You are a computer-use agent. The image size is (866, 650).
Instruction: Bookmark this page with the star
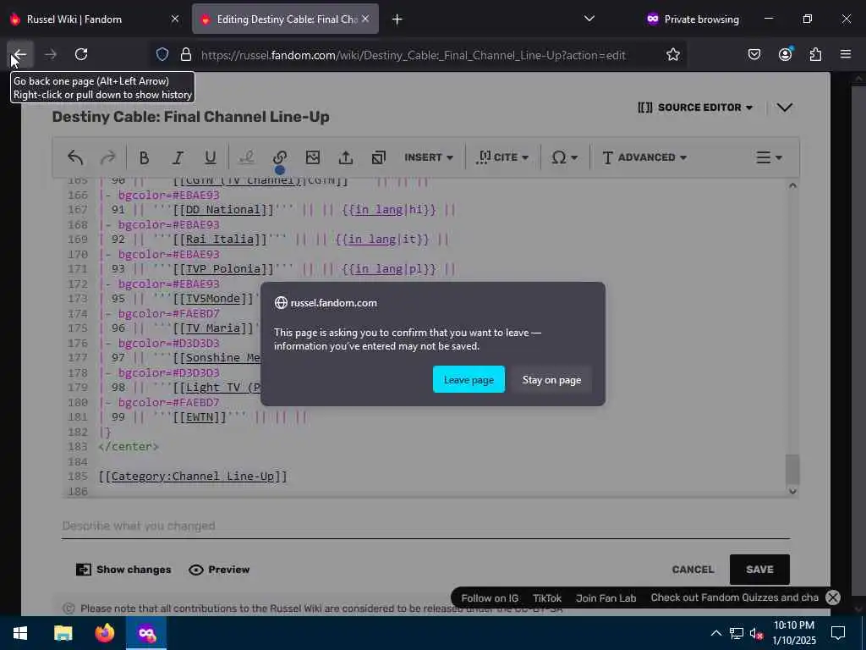pos(672,55)
